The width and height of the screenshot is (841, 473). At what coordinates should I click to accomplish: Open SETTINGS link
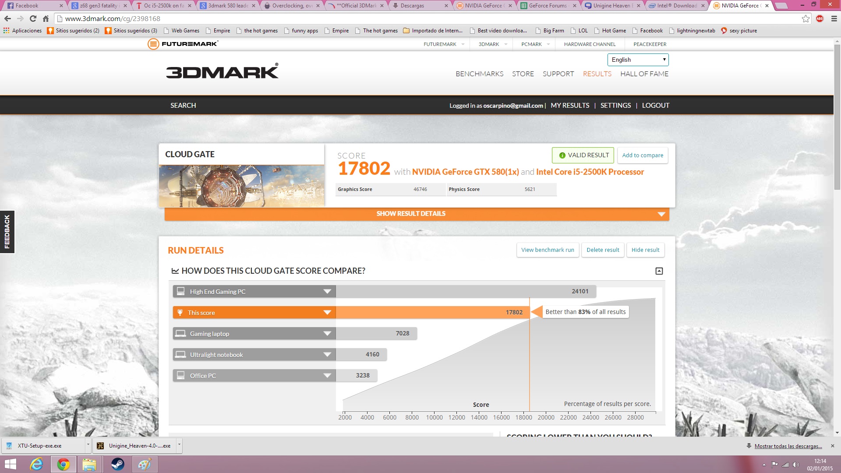tap(615, 106)
